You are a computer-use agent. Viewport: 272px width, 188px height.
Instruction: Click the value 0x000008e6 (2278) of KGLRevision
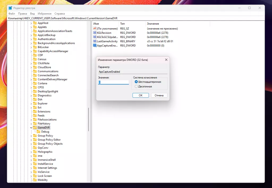(x=158, y=33)
